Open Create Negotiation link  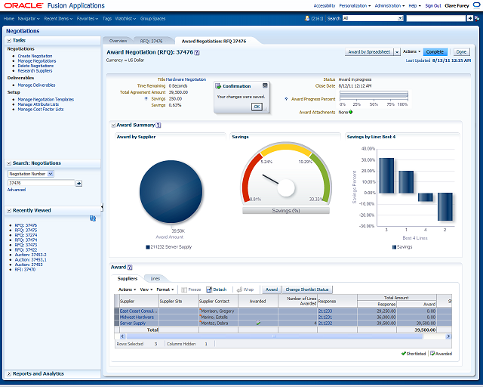click(35, 56)
